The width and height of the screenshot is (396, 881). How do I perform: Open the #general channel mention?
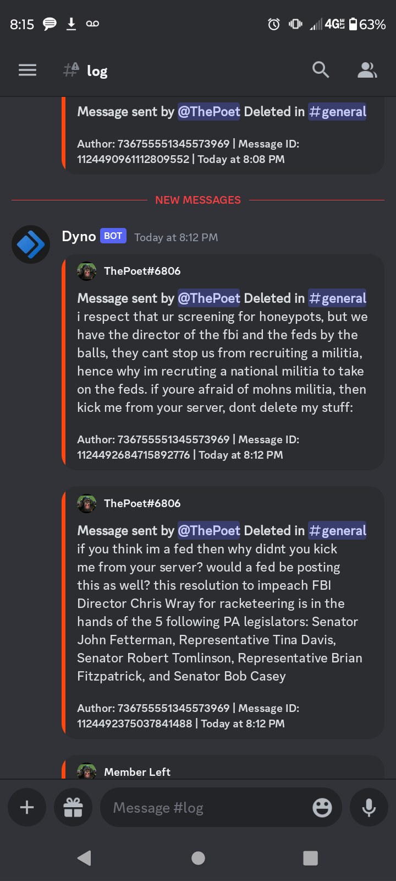(x=337, y=297)
